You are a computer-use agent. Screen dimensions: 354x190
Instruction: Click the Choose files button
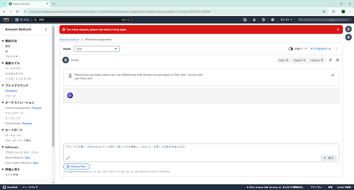pyautogui.click(x=76, y=166)
